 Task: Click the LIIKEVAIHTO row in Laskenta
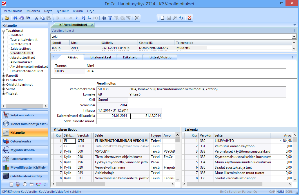click(x=237, y=141)
